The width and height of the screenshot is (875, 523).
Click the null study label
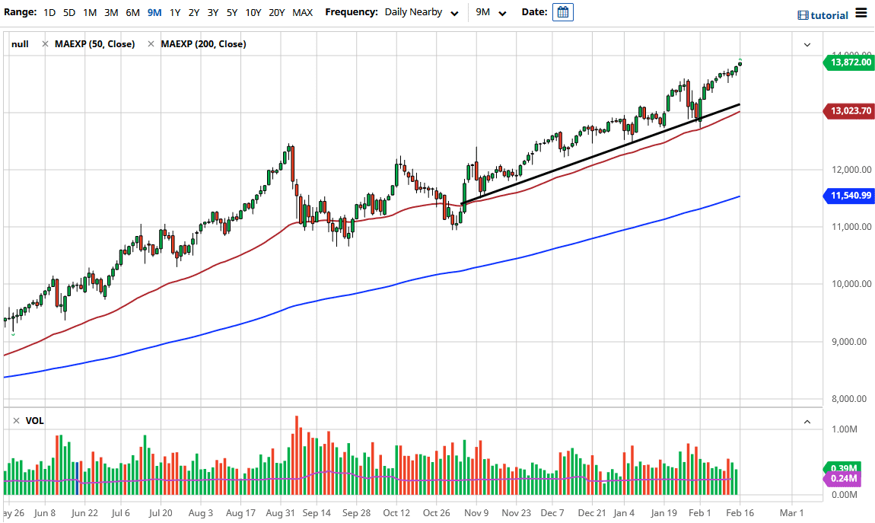pos(21,43)
